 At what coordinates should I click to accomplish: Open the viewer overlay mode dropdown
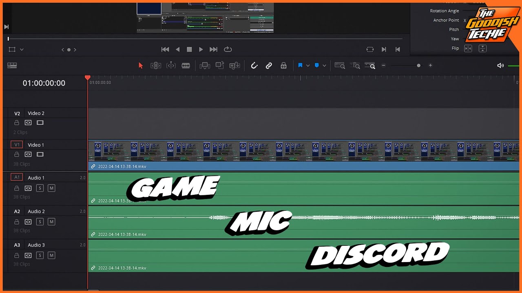[22, 50]
